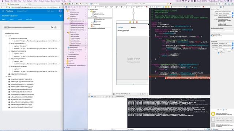Click the red error marker in editor gutter
234x131 pixels.
150,76
